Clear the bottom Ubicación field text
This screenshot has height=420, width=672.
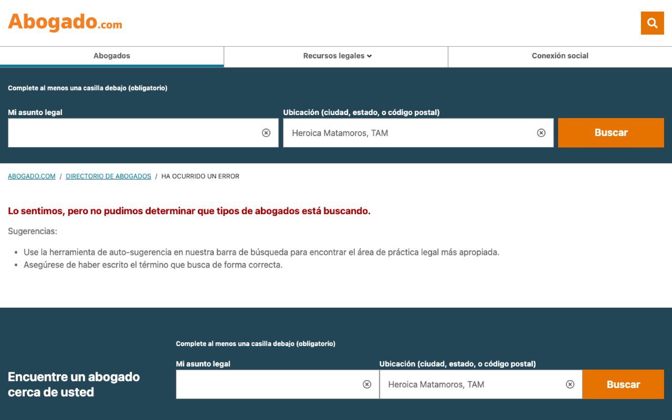[570, 384]
